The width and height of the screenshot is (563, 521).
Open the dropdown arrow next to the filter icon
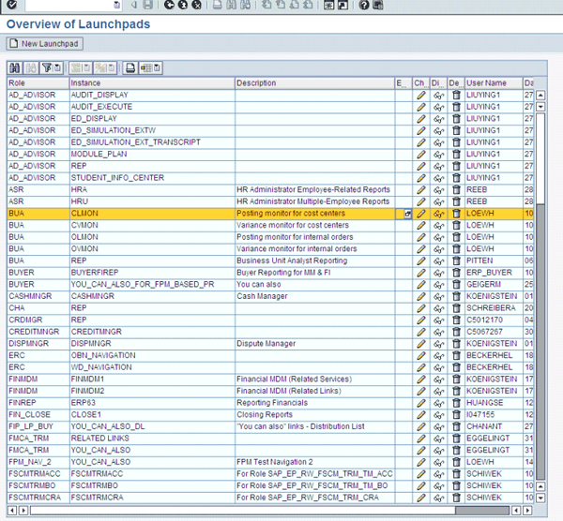click(x=58, y=67)
